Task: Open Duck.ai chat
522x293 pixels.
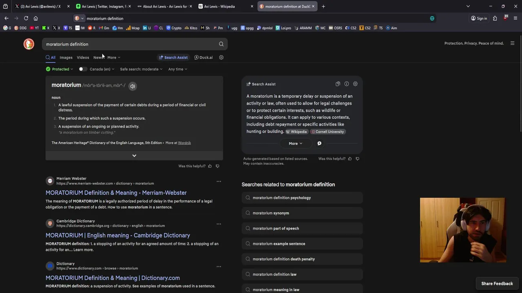Action: tap(203, 57)
